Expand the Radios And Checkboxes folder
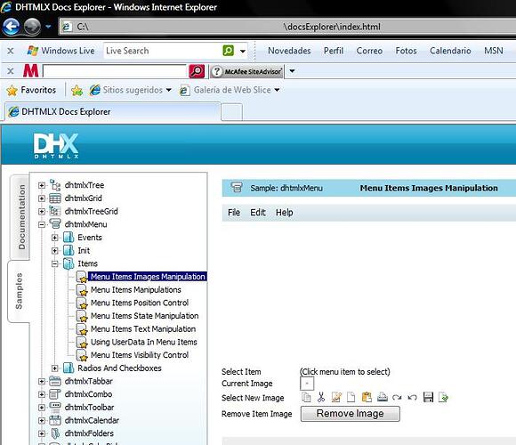This screenshot has height=445, width=516. 55,368
